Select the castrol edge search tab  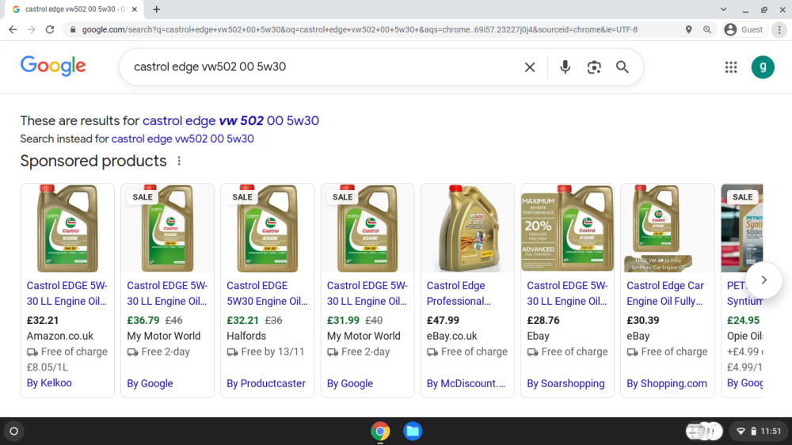click(73, 9)
